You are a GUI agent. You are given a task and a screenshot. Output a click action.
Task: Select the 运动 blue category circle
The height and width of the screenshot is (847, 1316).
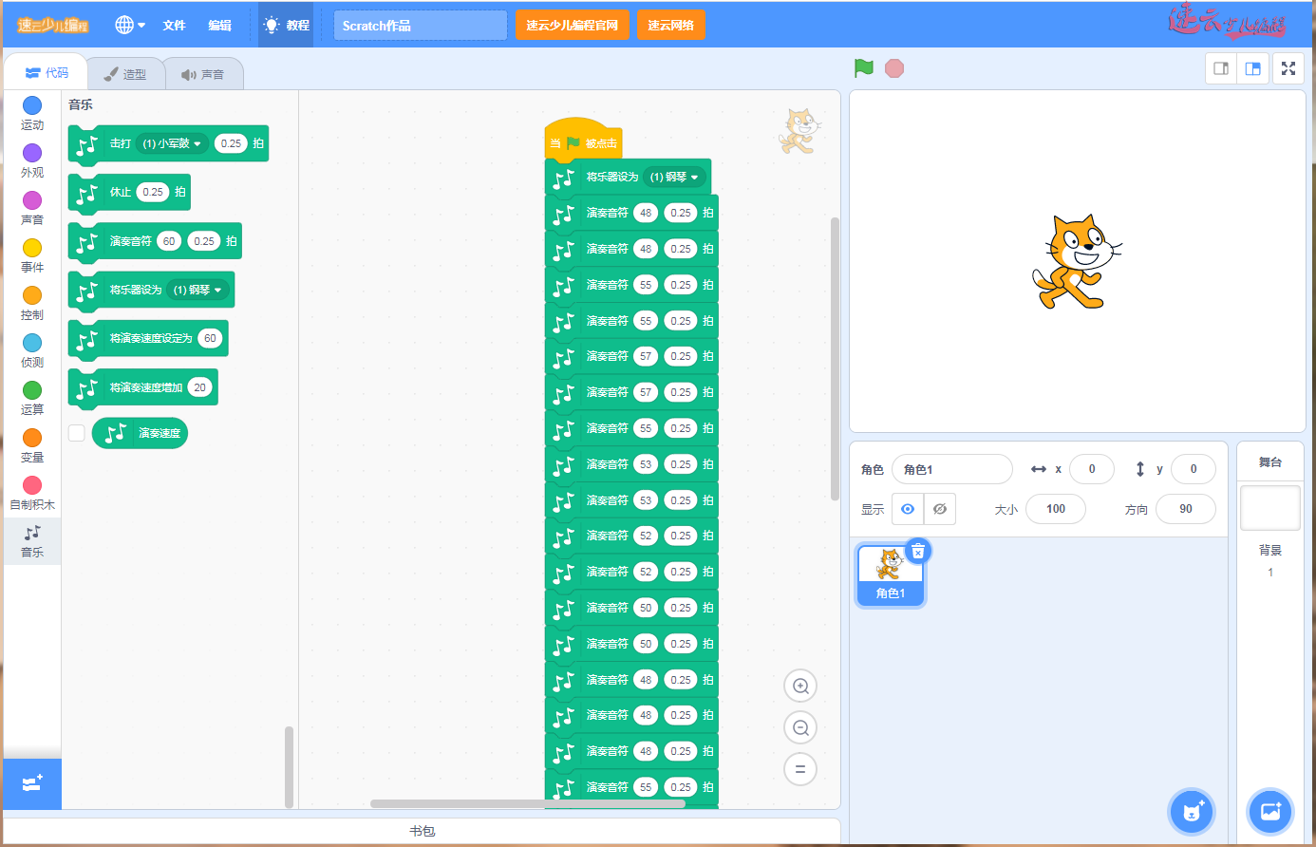(32, 105)
